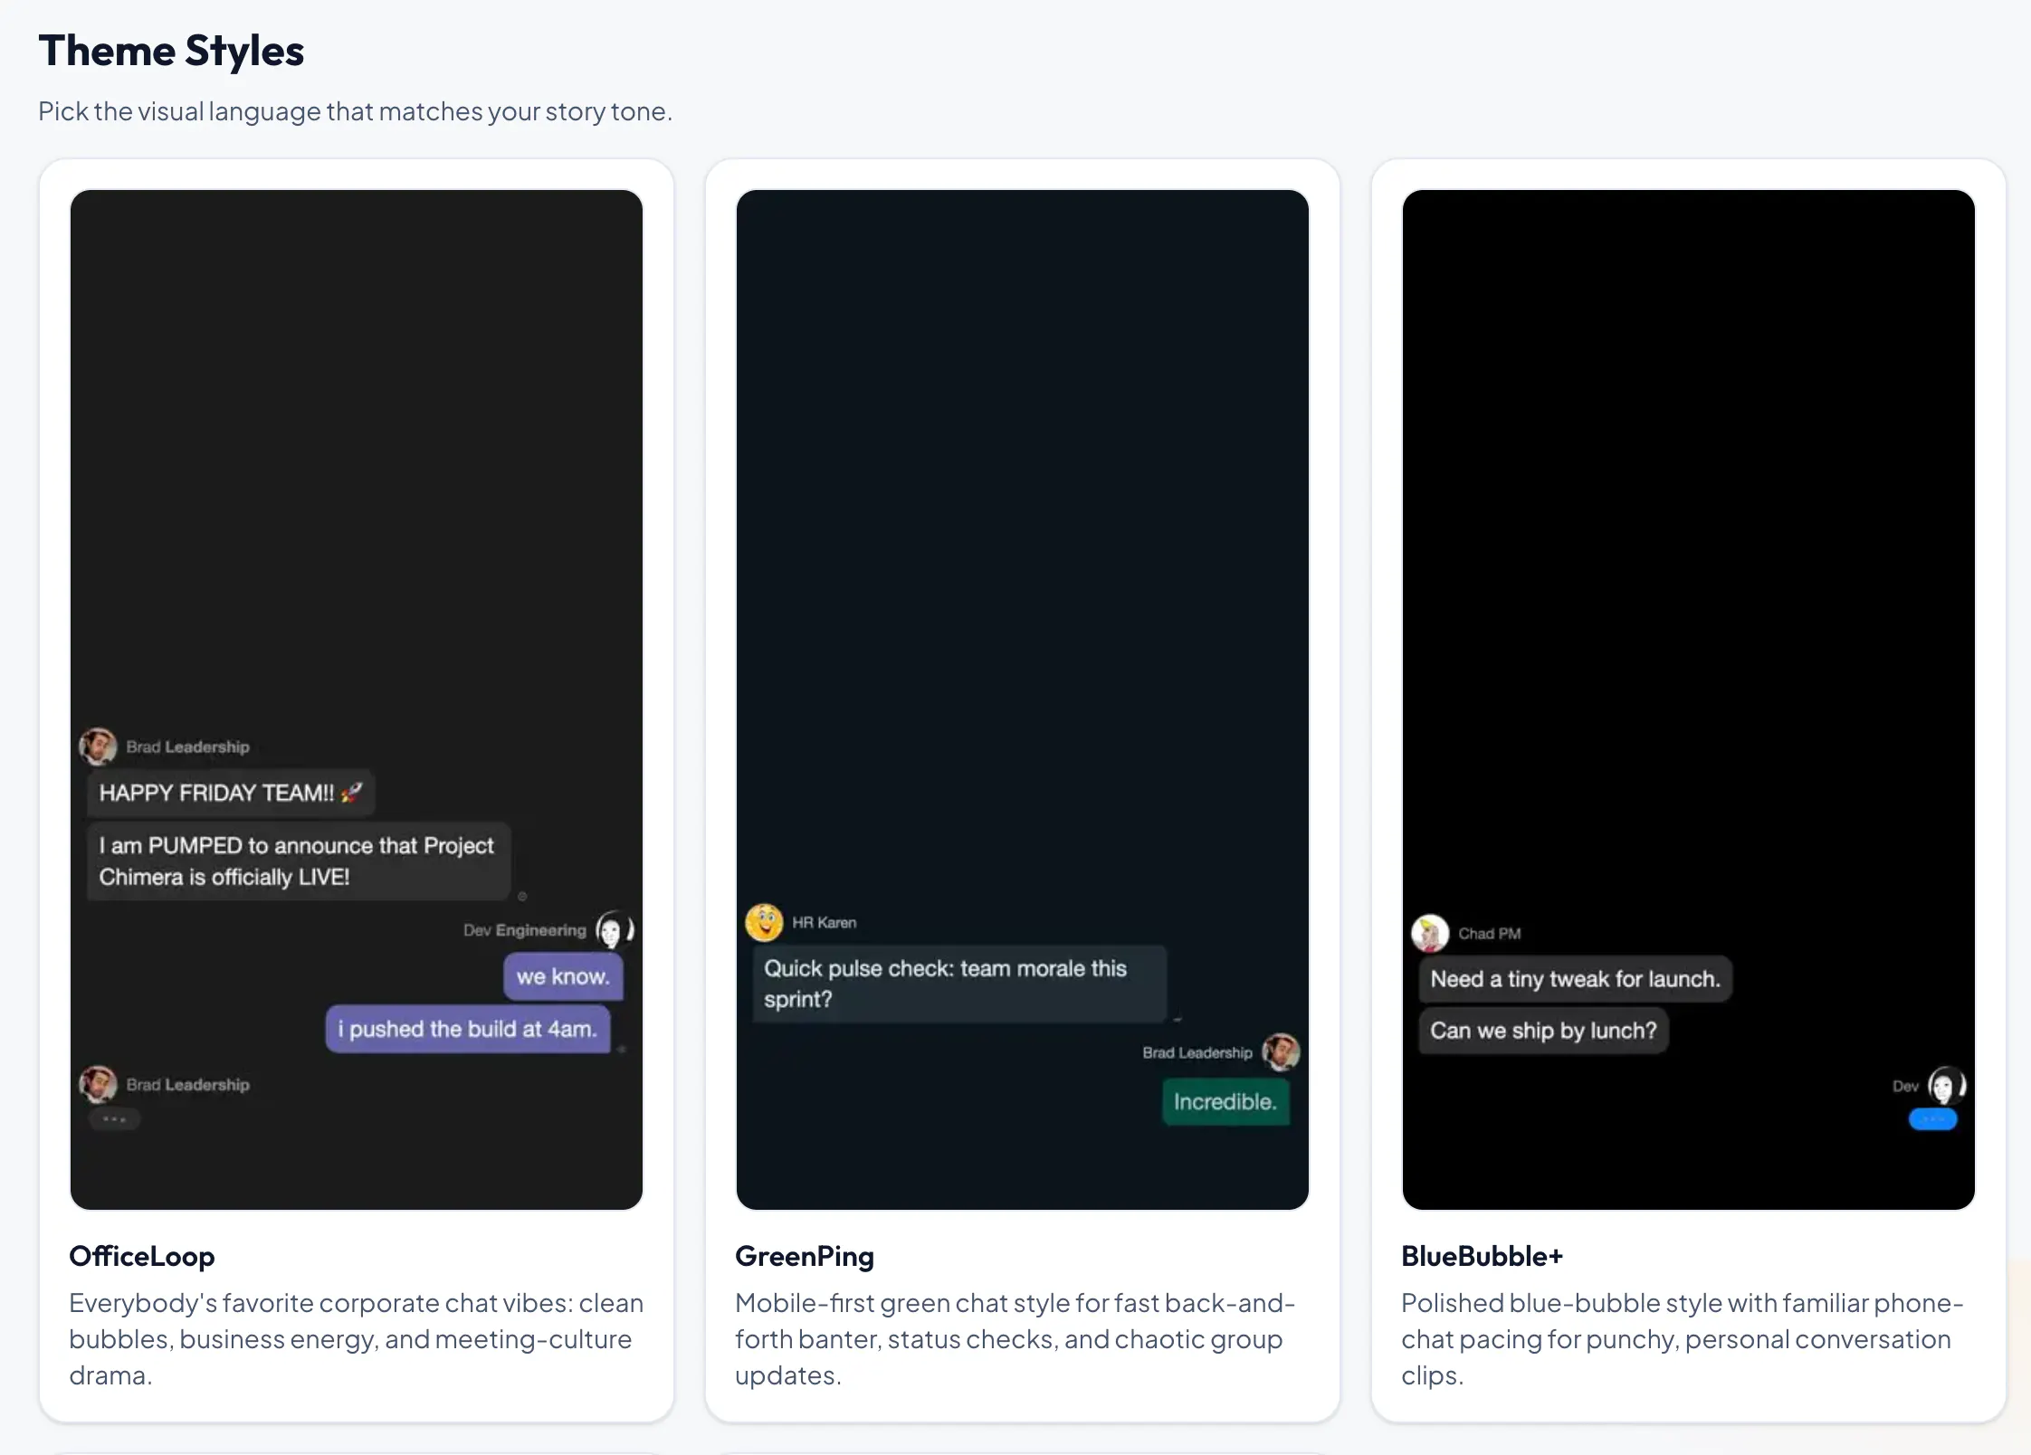
Task: Click the blue typing indicator bubble
Action: 1932,1119
